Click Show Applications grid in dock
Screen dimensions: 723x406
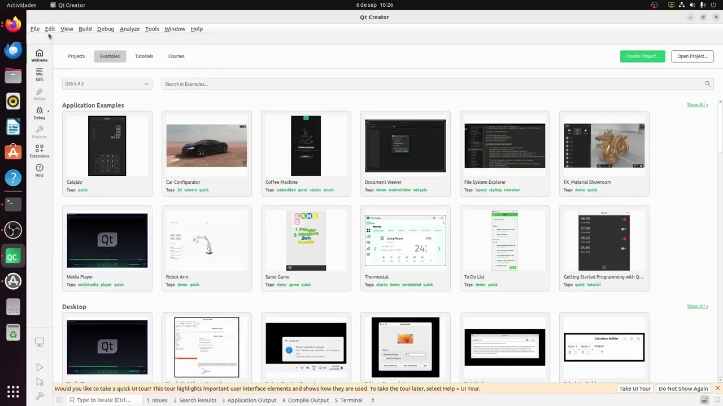click(x=13, y=391)
